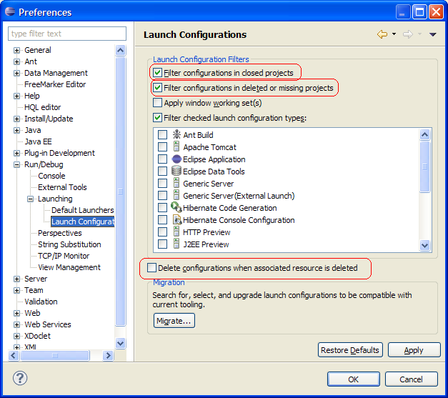Select FreeMarker Editor in the tree
The image size is (448, 398).
point(55,84)
